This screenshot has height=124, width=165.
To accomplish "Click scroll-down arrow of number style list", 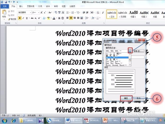I will click(x=130, y=65).
